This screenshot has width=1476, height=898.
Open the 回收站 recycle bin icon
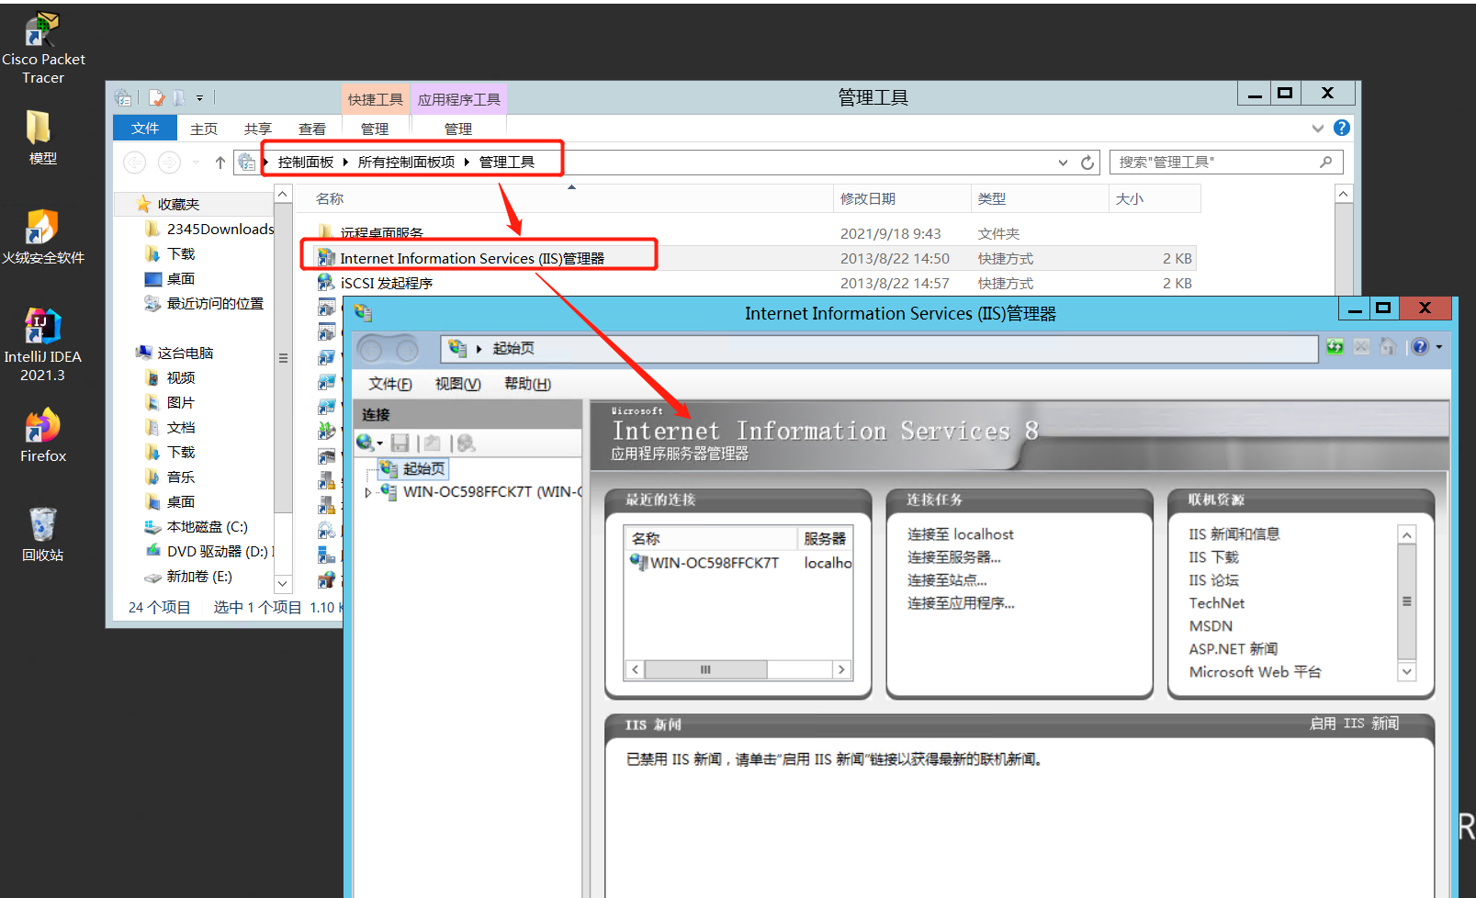point(42,534)
